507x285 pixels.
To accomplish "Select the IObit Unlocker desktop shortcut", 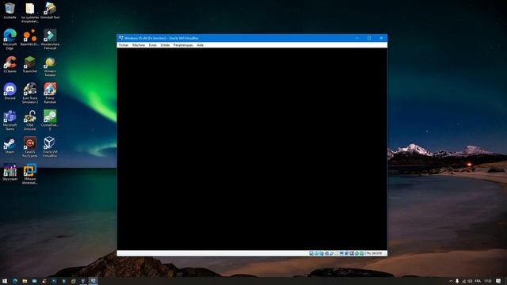I will [x=30, y=120].
